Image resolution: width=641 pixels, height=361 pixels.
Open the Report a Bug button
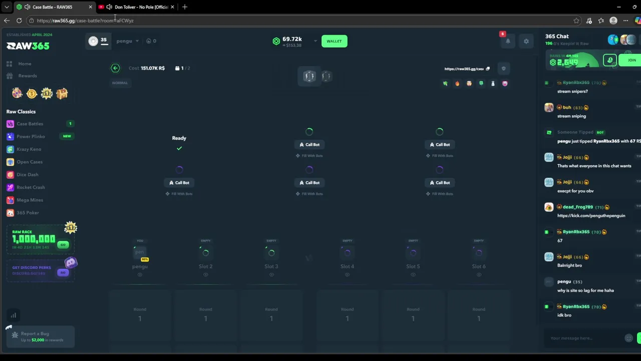click(x=41, y=336)
